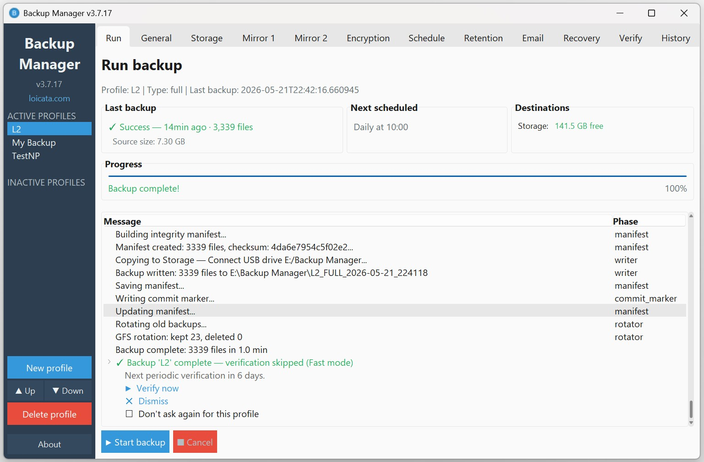704x462 pixels.
Task: Click the commit_marker phase cell
Action: coord(645,298)
